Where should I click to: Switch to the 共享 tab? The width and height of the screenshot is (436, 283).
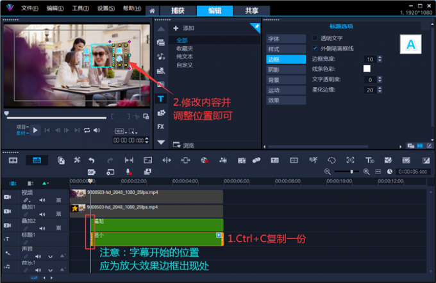tap(251, 11)
